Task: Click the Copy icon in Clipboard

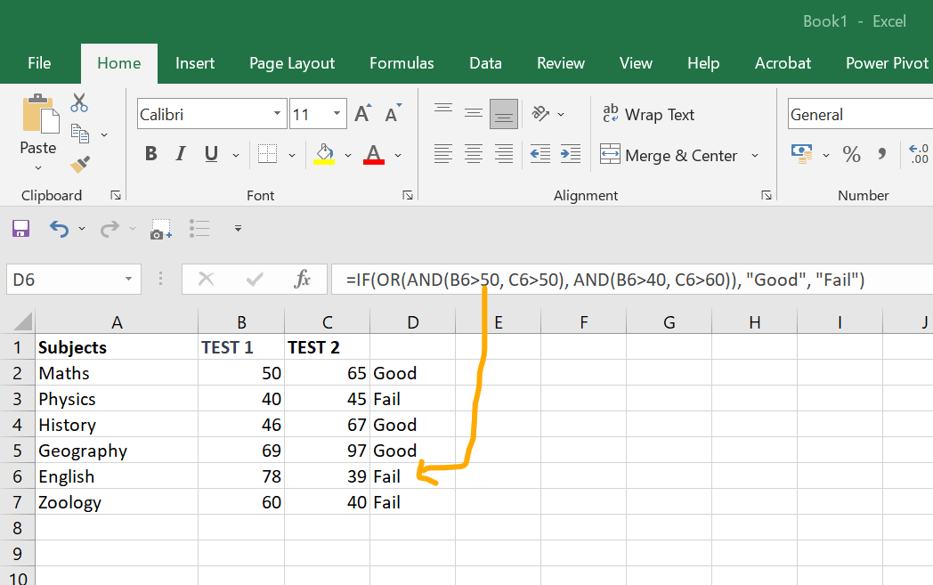Action: pyautogui.click(x=80, y=134)
